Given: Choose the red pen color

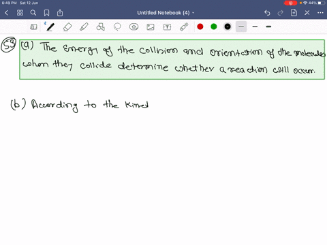Looking at the screenshot, I should (x=200, y=27).
